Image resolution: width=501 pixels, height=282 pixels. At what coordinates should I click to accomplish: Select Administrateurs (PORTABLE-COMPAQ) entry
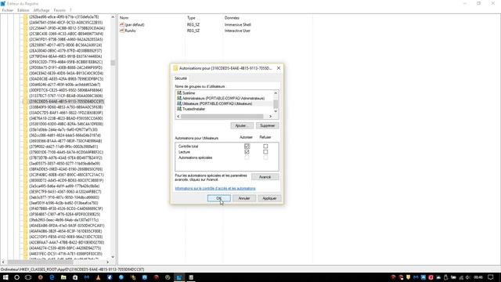223,98
